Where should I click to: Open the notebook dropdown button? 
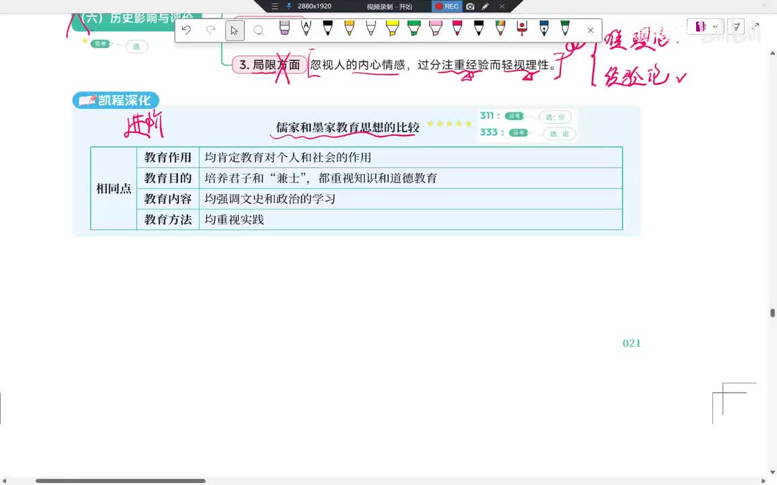(x=705, y=26)
